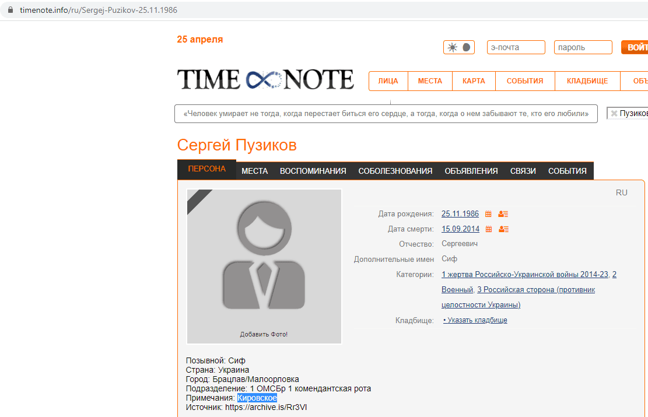Click the person-list icon beside death date

pos(503,229)
